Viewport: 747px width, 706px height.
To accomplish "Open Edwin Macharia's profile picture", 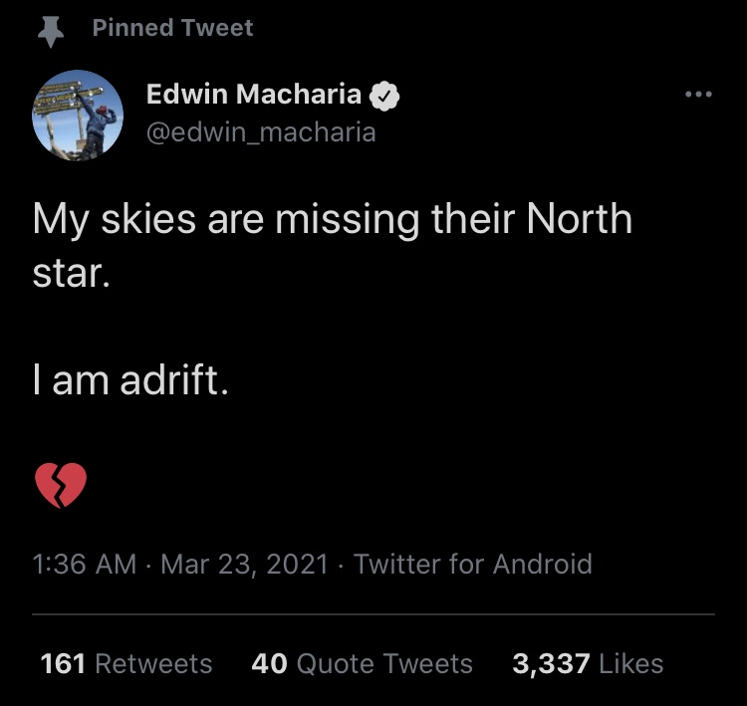I will point(78,116).
